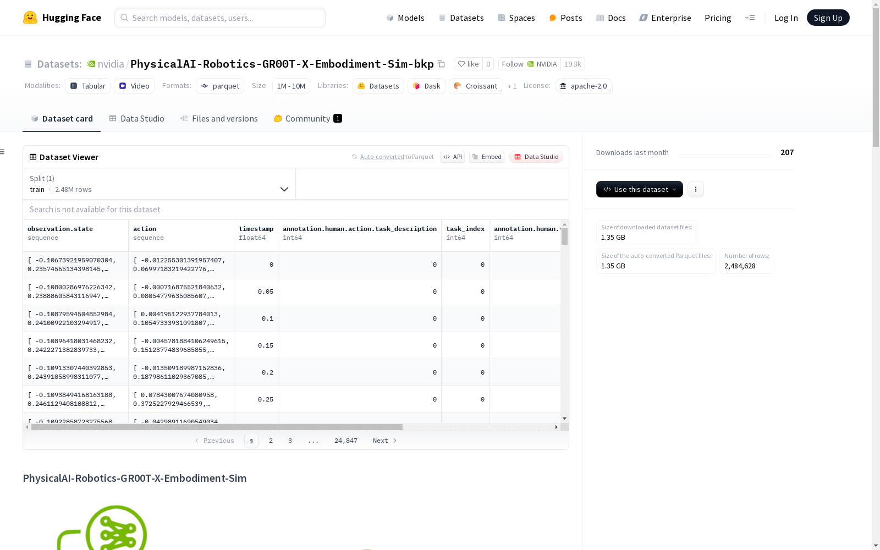Open Posts in the top navigation
The height and width of the screenshot is (550, 880).
565,18
